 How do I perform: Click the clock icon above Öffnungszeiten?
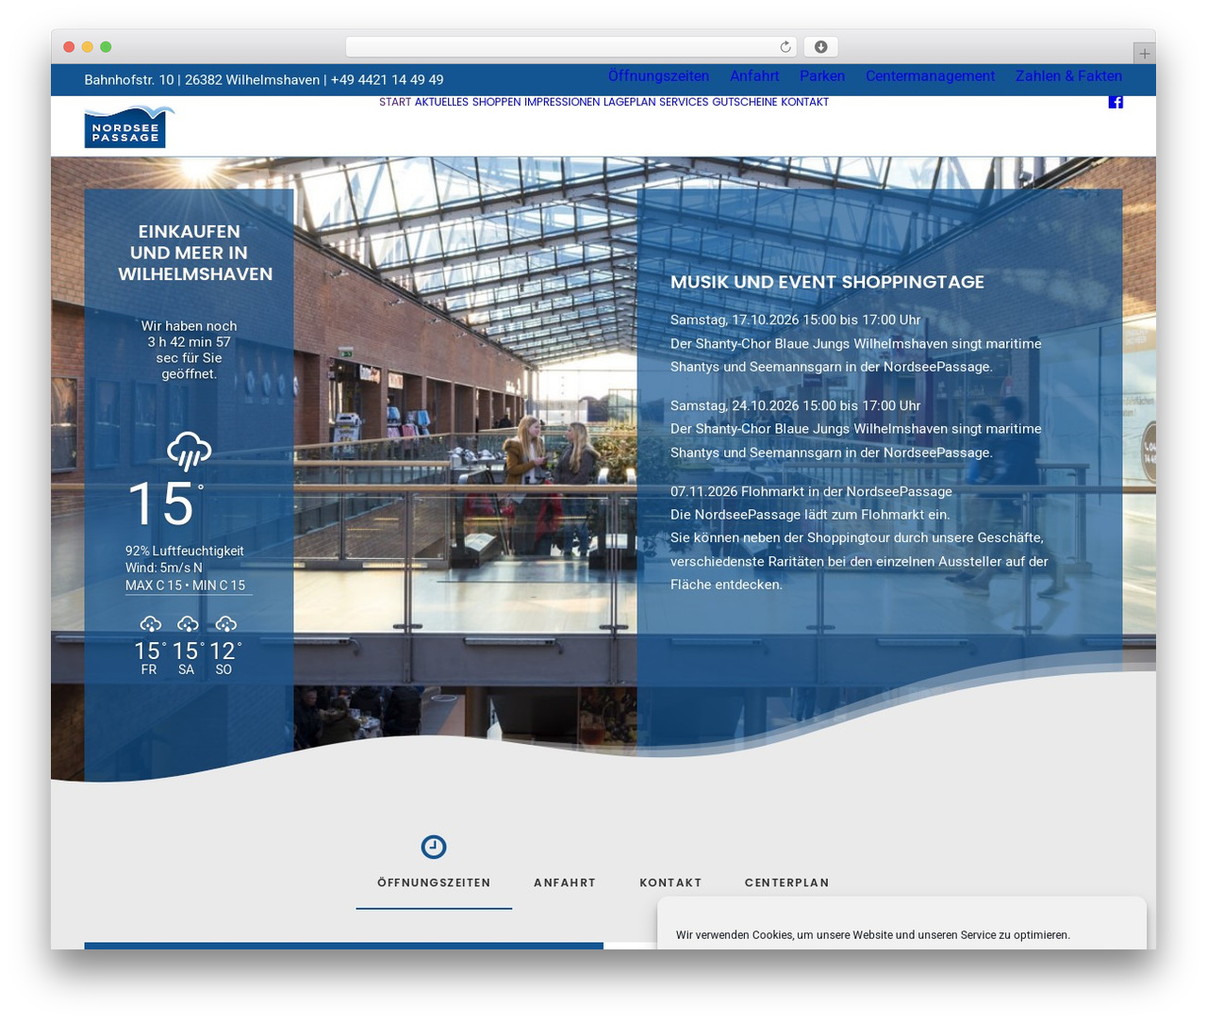click(434, 847)
